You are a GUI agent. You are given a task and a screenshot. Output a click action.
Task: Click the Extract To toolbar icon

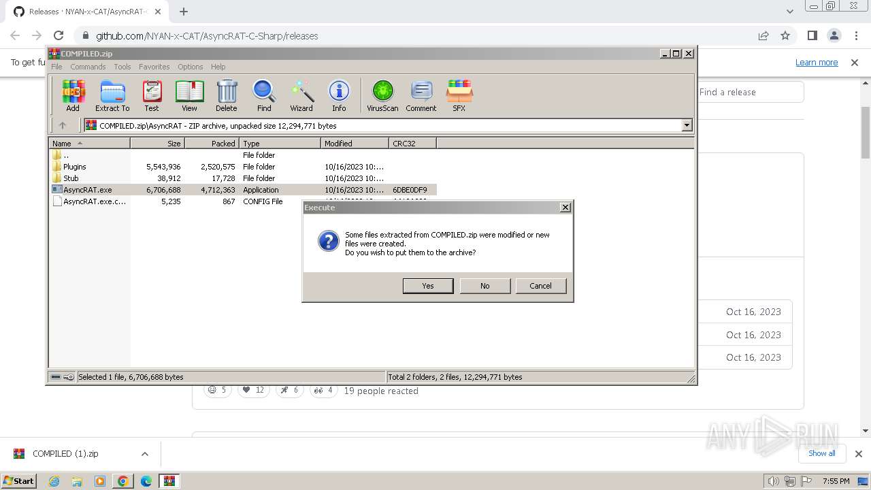pyautogui.click(x=112, y=95)
